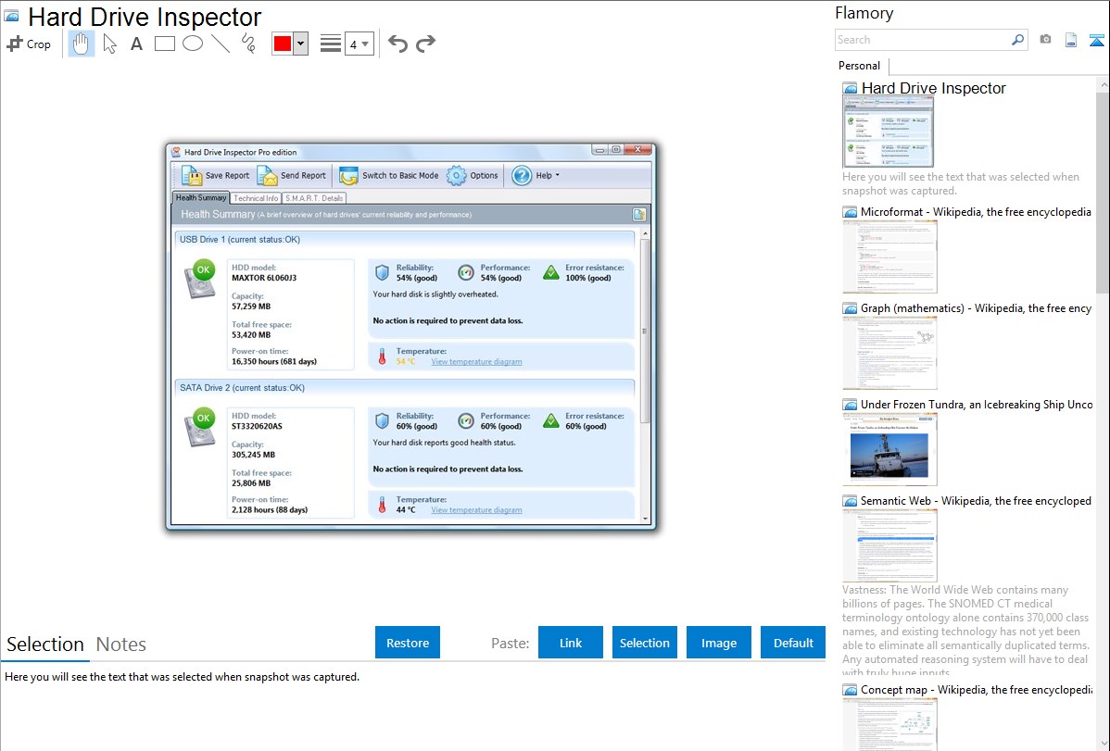Select the freehand scribble tool
Screen dimensions: 1110x751
tap(248, 44)
